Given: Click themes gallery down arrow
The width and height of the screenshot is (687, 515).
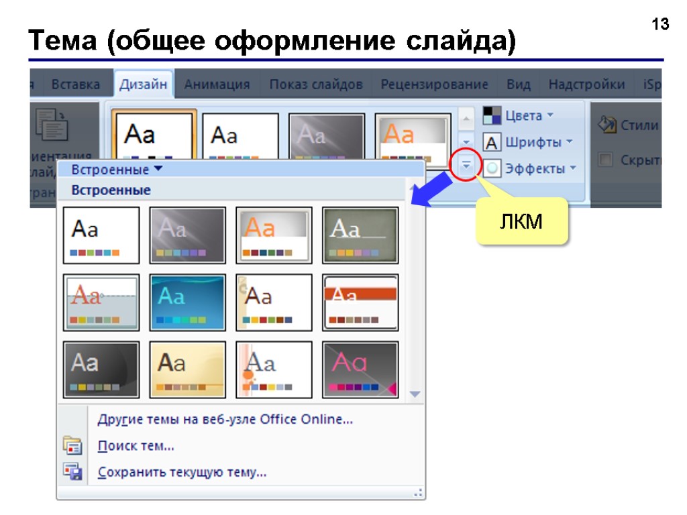Looking at the screenshot, I should 466,142.
